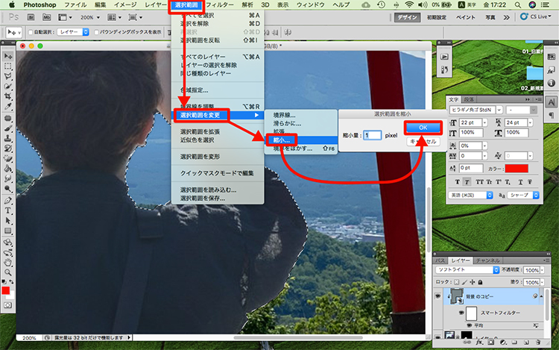Open the 24 pt leading dropdown
The height and width of the screenshot is (350, 559).
tap(531, 122)
